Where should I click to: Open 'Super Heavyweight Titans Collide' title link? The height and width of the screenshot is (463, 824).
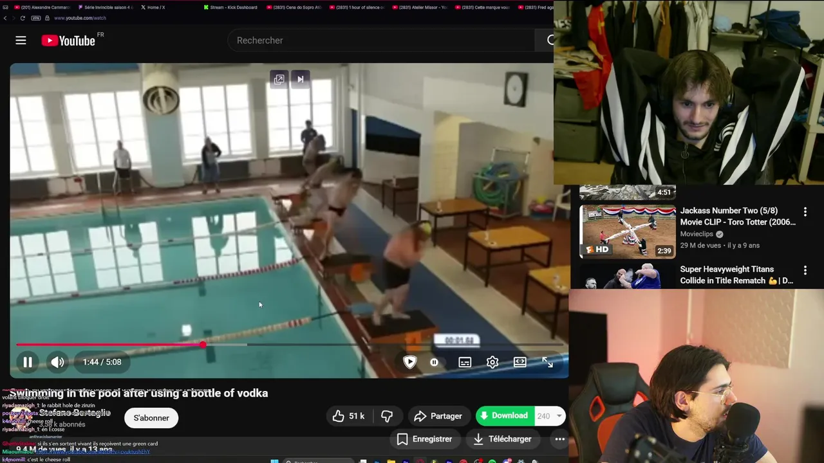point(736,275)
